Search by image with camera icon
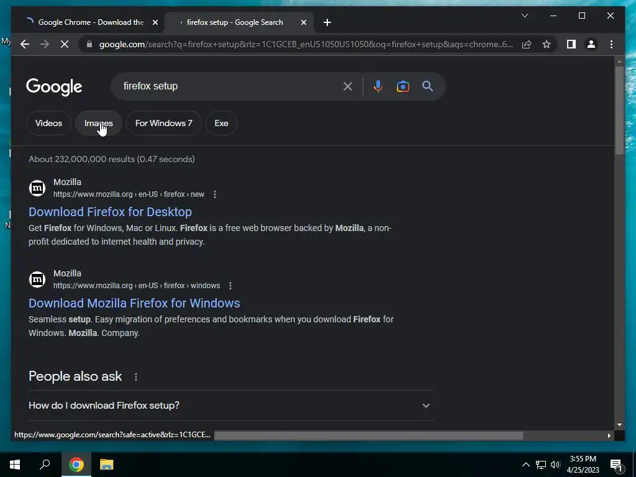This screenshot has width=636, height=477. pyautogui.click(x=402, y=86)
